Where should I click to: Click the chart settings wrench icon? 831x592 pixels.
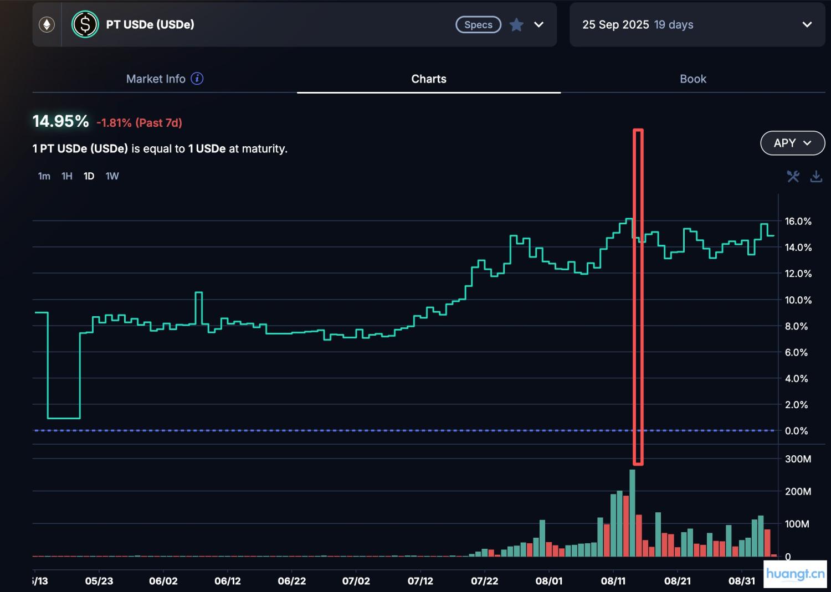point(792,176)
